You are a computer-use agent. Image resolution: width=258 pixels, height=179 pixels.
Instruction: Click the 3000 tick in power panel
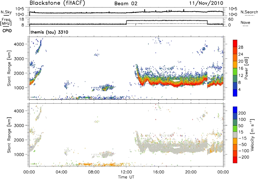pos(19,59)
